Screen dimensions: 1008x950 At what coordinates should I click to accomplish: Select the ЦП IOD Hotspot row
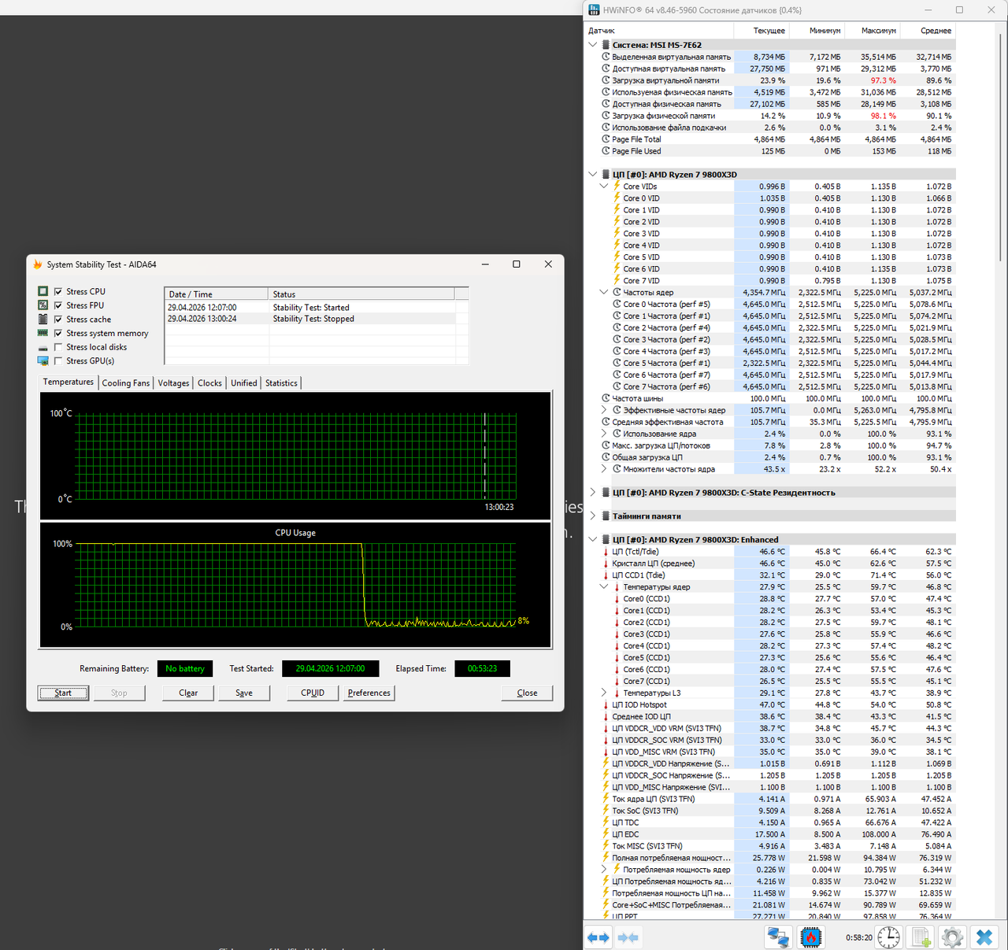tap(770, 704)
